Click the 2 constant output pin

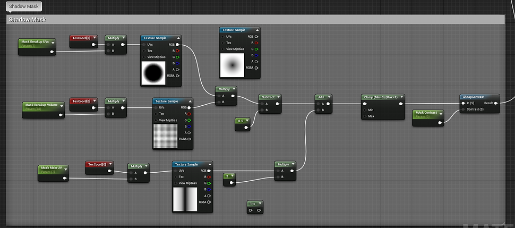pos(232,183)
